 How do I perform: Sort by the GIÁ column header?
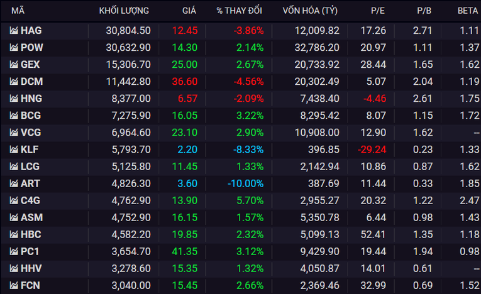(189, 11)
